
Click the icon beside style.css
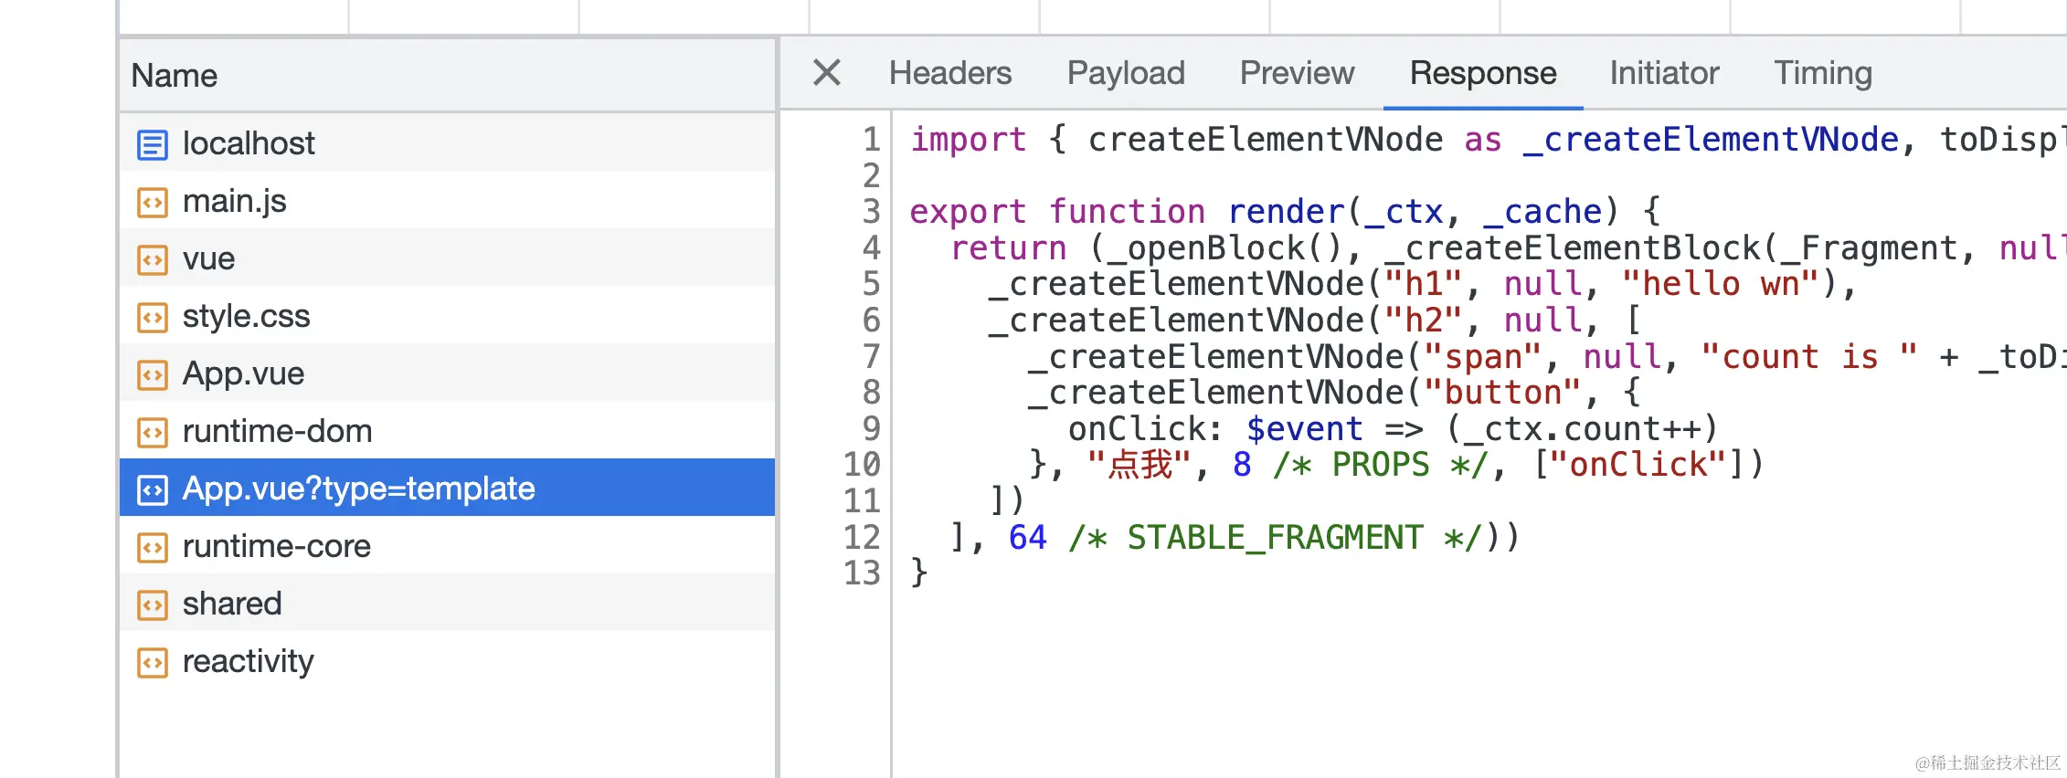pyautogui.click(x=153, y=317)
